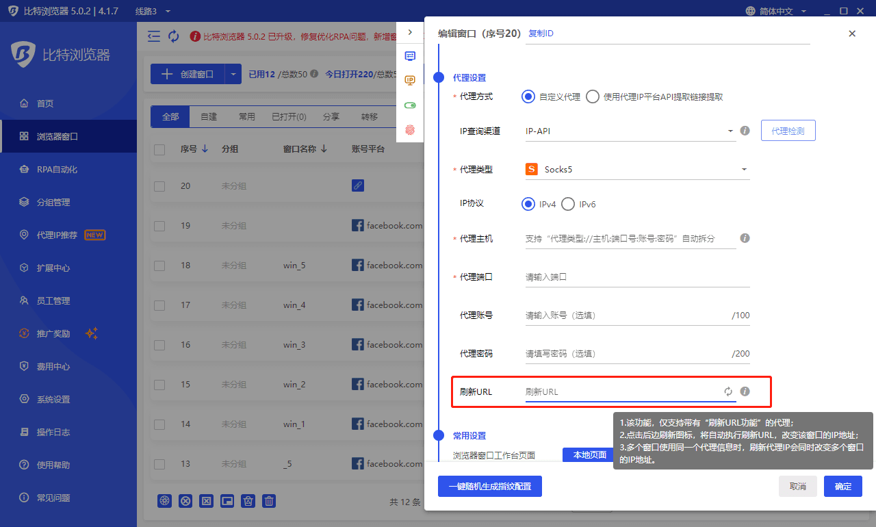Open the IP查询渠道 IP-API dropdown
876x527 pixels.
point(730,130)
